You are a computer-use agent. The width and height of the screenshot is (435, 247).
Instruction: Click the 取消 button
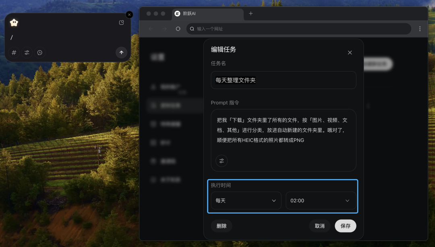pos(319,226)
